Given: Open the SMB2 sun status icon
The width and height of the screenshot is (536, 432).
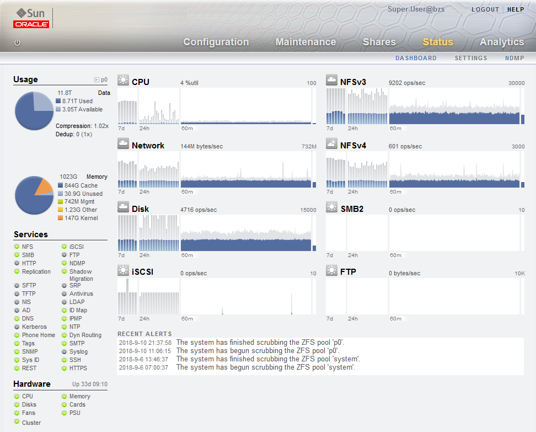Looking at the screenshot, I should (x=331, y=206).
